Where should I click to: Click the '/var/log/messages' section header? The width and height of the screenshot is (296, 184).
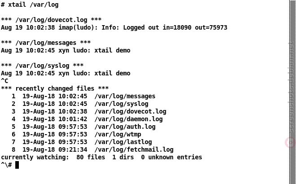(x=46, y=43)
